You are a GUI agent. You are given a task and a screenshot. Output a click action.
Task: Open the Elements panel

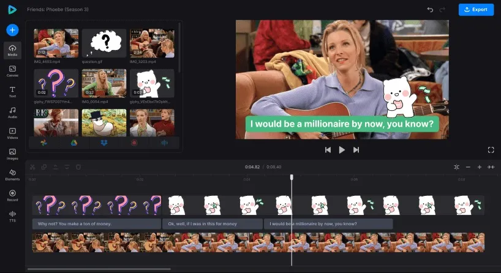tap(12, 174)
